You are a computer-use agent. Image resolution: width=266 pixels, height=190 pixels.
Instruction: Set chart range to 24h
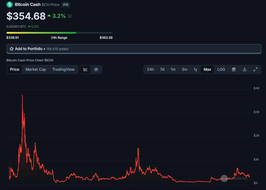coord(150,69)
